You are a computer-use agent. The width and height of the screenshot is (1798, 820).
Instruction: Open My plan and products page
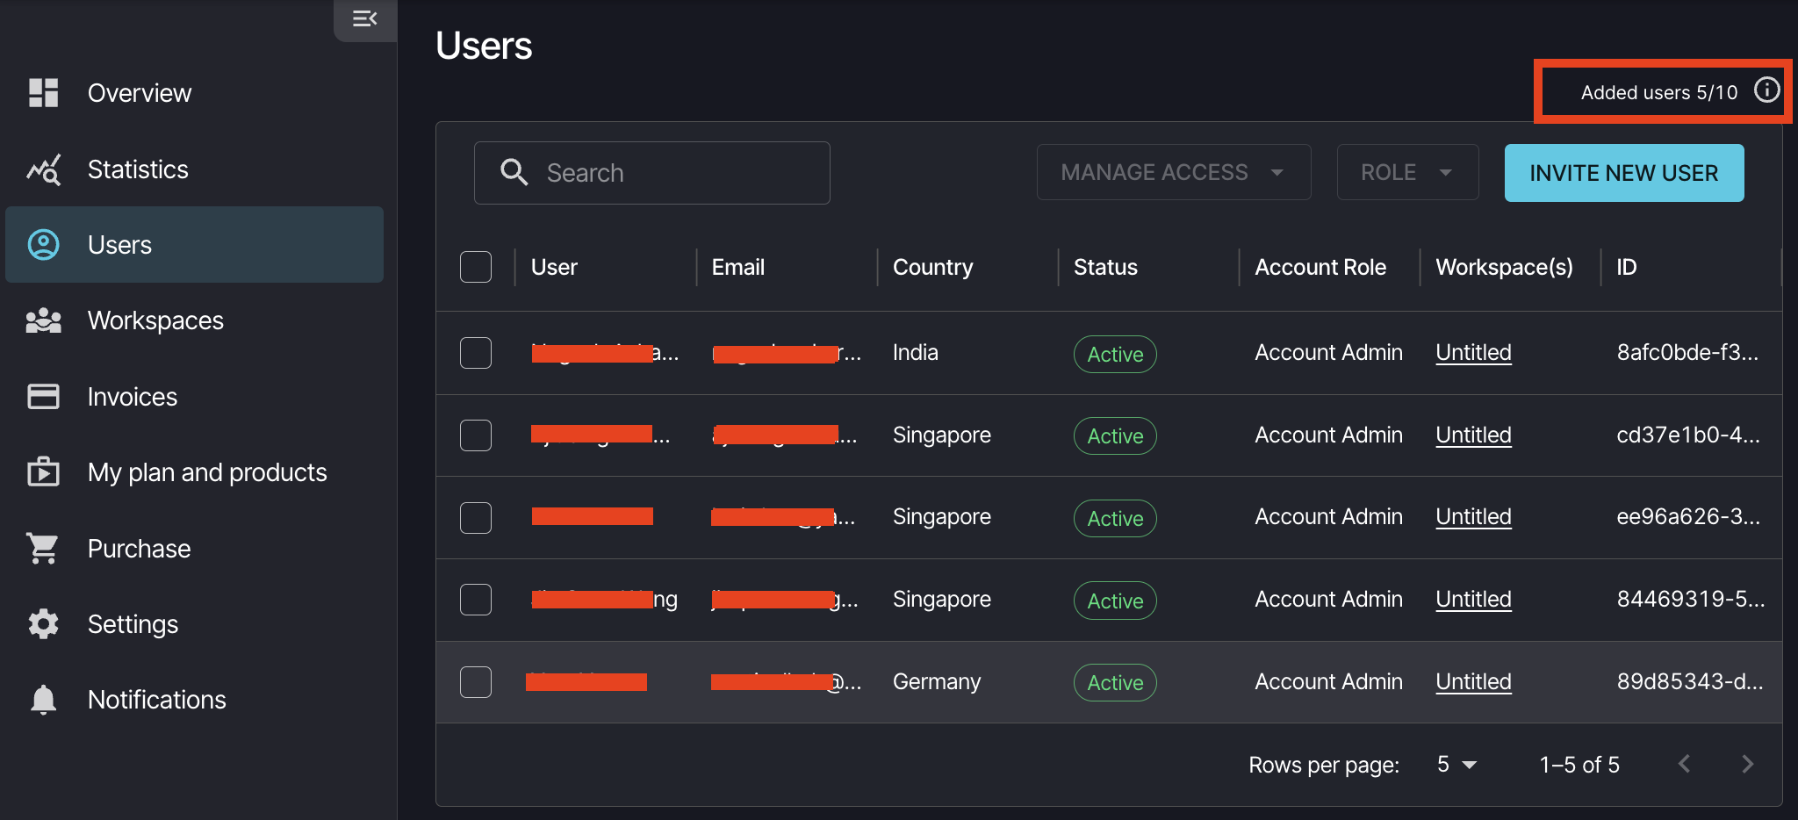194,472
